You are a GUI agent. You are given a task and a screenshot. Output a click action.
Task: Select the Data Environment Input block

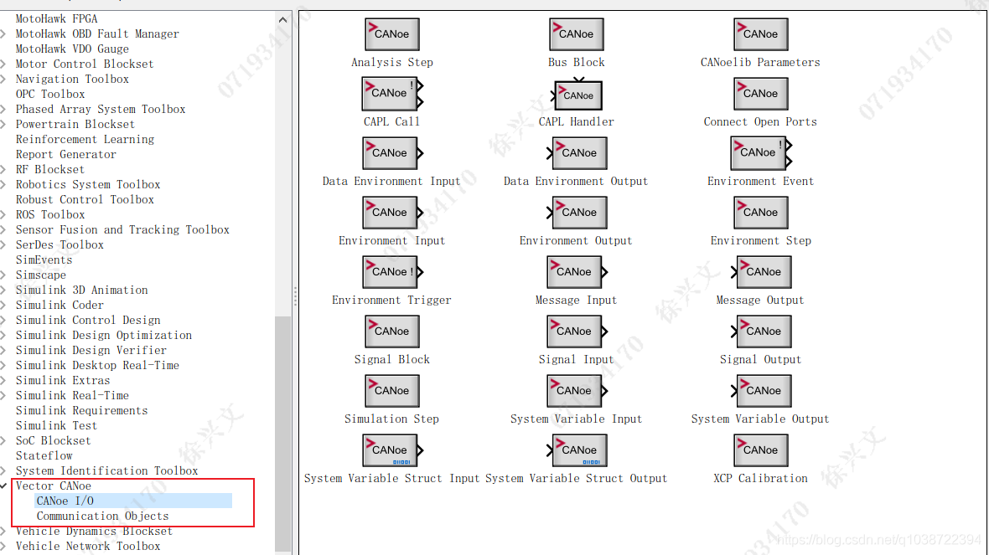tap(391, 153)
